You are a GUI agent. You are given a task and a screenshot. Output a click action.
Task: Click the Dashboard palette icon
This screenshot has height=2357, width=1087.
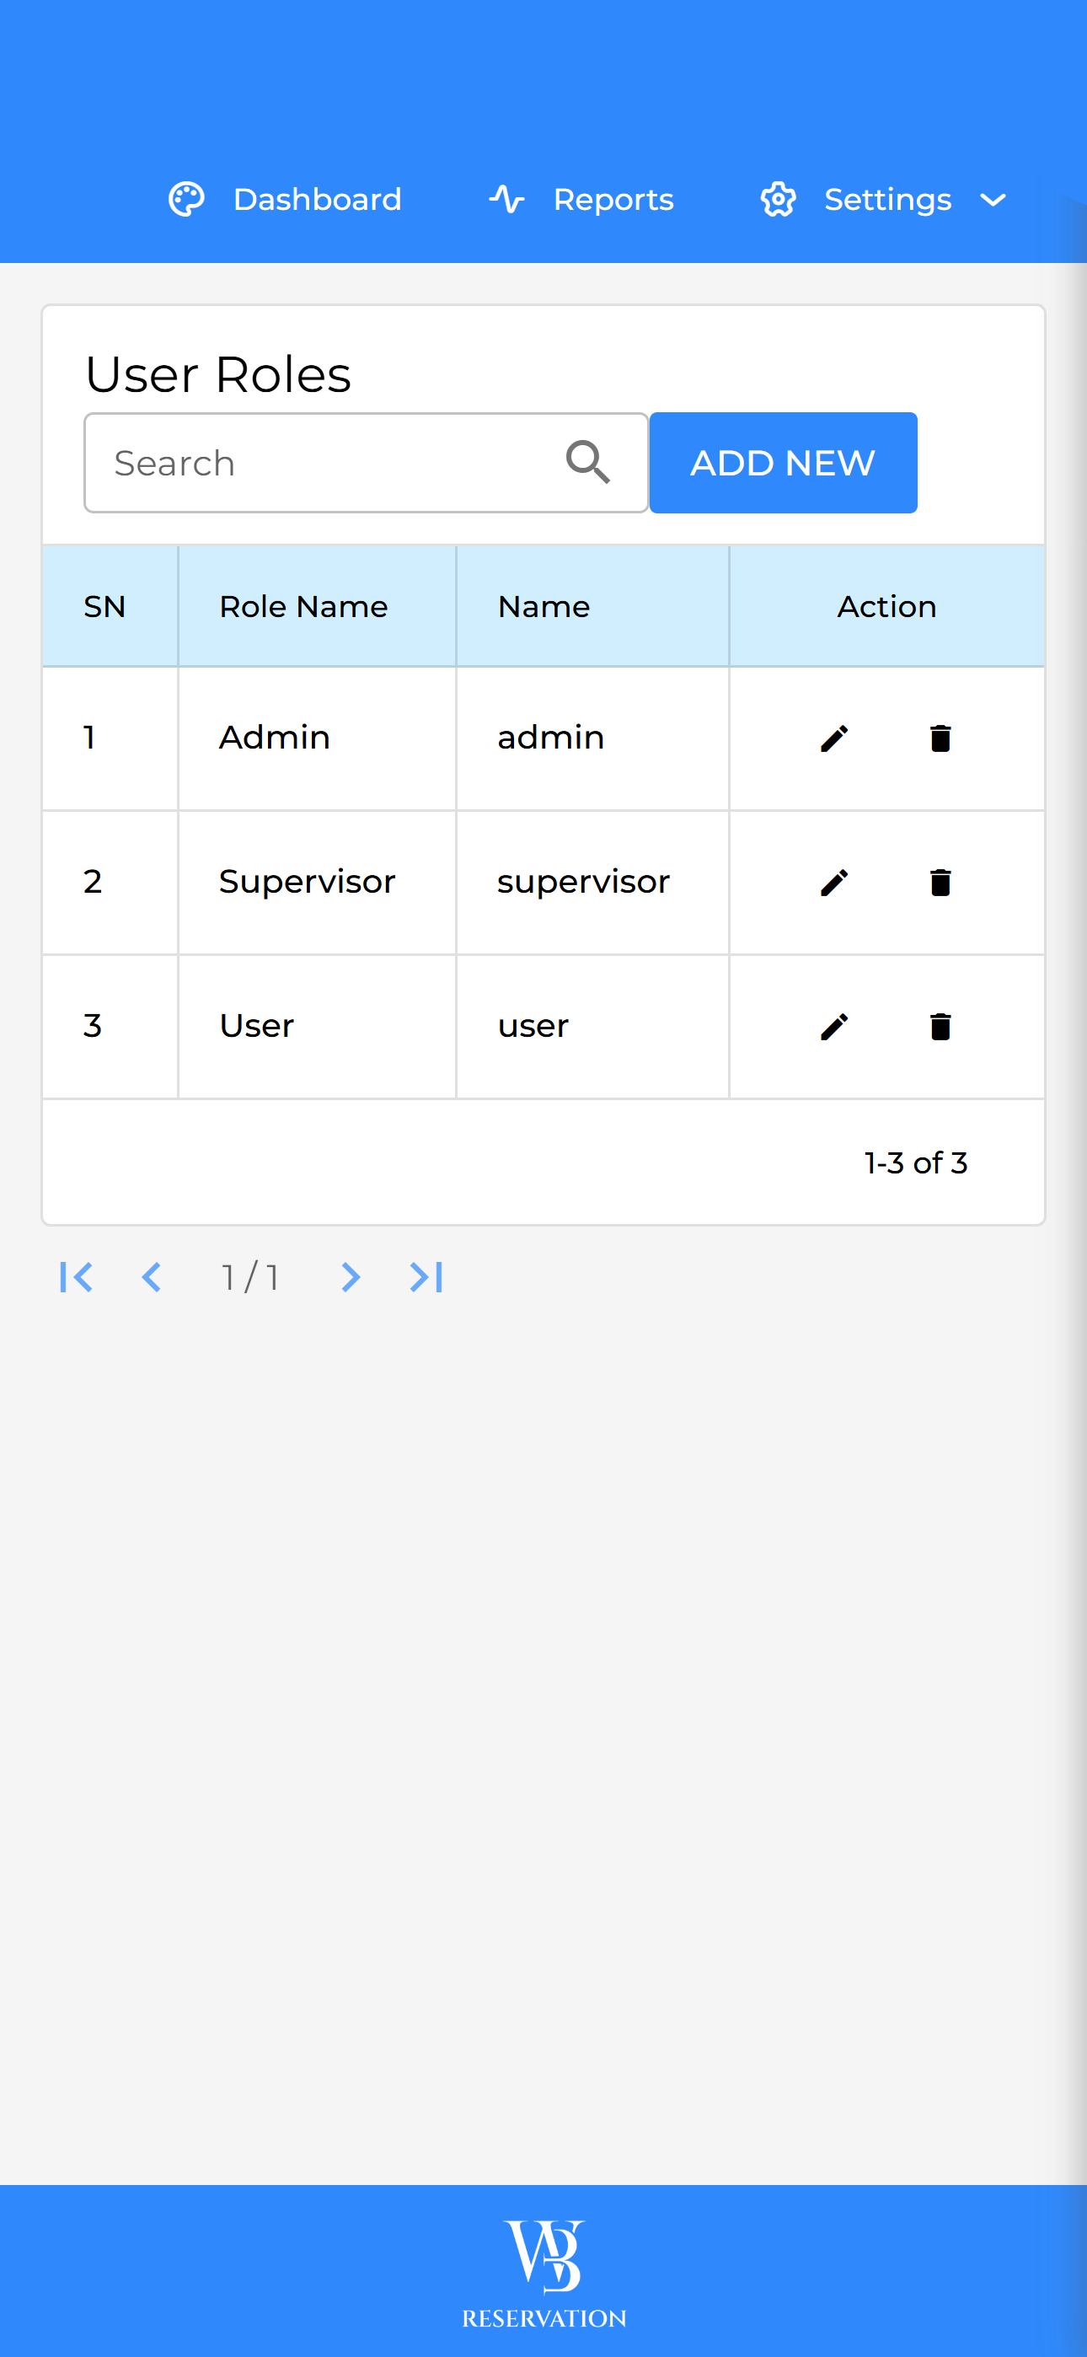187,200
